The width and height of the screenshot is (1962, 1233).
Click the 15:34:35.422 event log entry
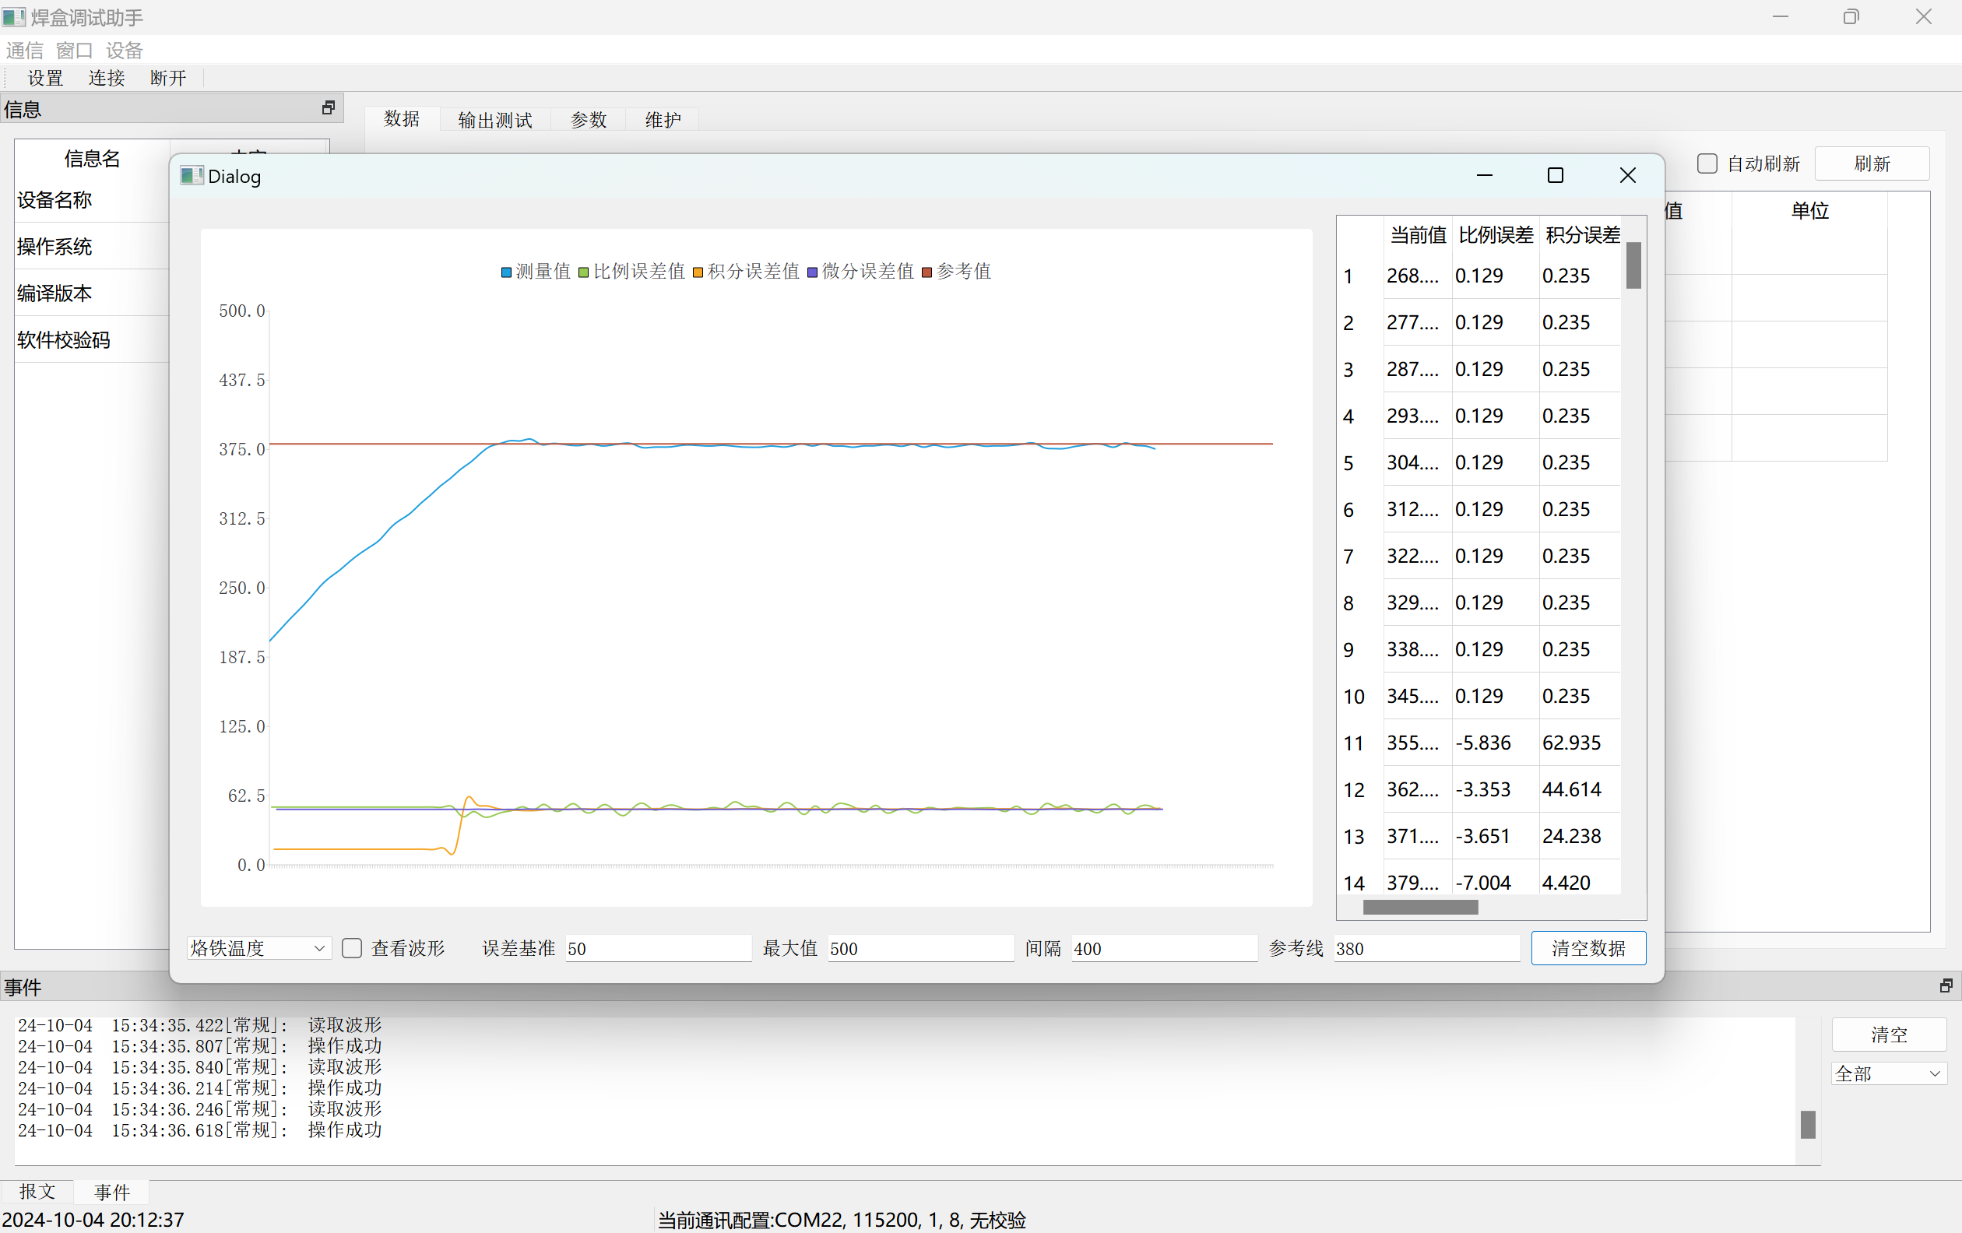coord(199,1024)
